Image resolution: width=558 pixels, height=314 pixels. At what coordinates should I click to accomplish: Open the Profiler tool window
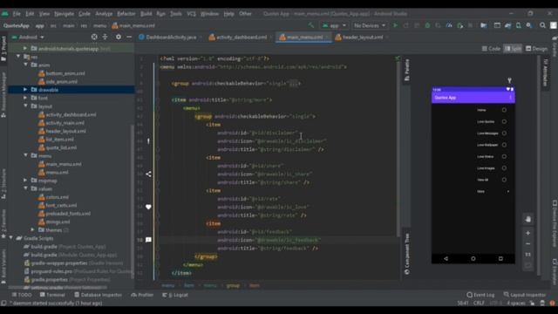[x=142, y=295]
